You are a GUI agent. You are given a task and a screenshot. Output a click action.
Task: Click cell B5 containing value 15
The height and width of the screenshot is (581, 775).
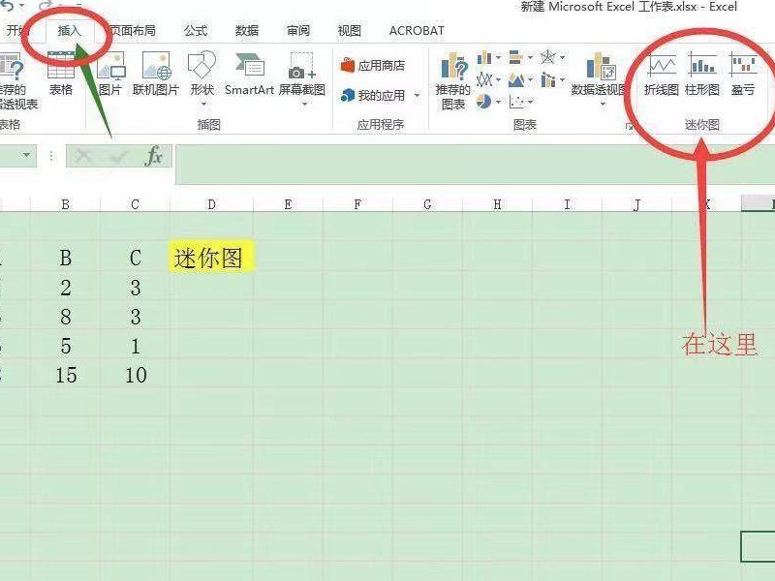(65, 376)
